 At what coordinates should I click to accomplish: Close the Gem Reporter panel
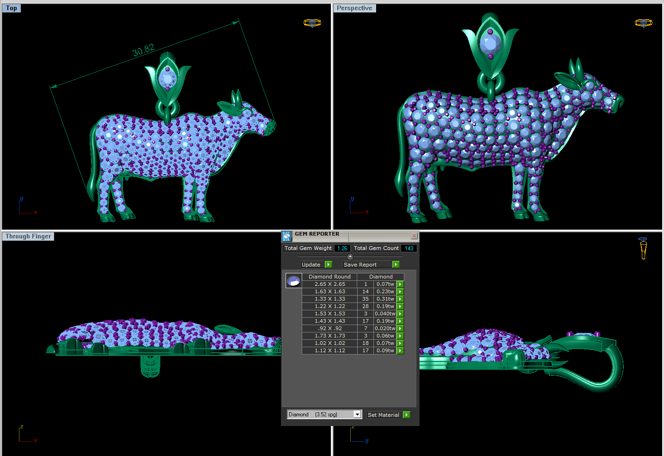coord(414,236)
